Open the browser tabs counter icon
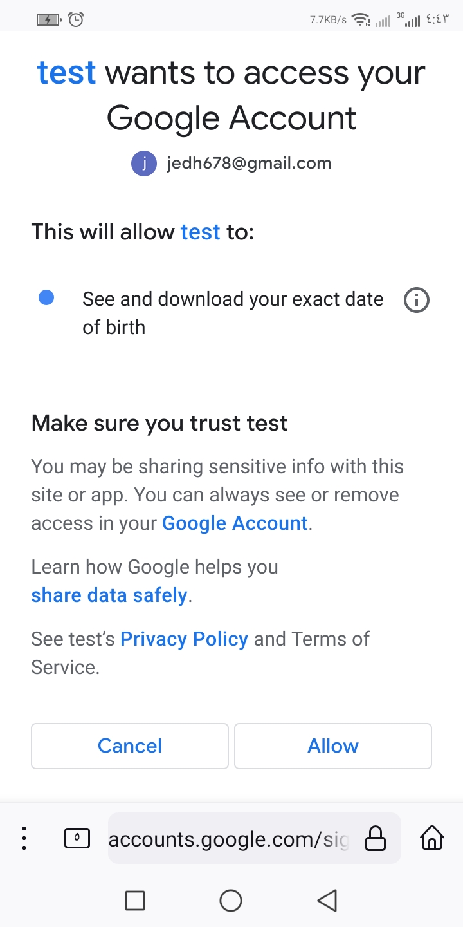Viewport: 463px width, 927px height. (x=77, y=838)
